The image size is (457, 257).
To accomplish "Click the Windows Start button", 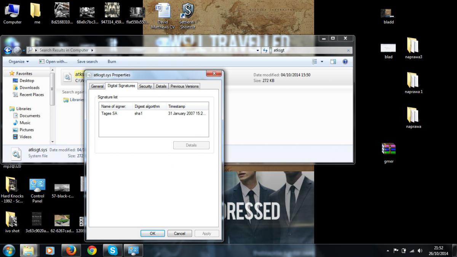I will pyautogui.click(x=8, y=250).
